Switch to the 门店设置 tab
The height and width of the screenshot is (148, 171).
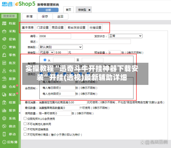tap(43, 28)
